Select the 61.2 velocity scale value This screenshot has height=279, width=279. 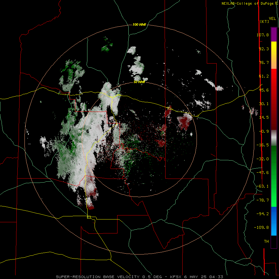pyautogui.click(x=264, y=76)
